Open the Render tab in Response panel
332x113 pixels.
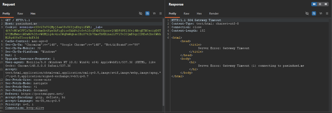(x=214, y=14)
